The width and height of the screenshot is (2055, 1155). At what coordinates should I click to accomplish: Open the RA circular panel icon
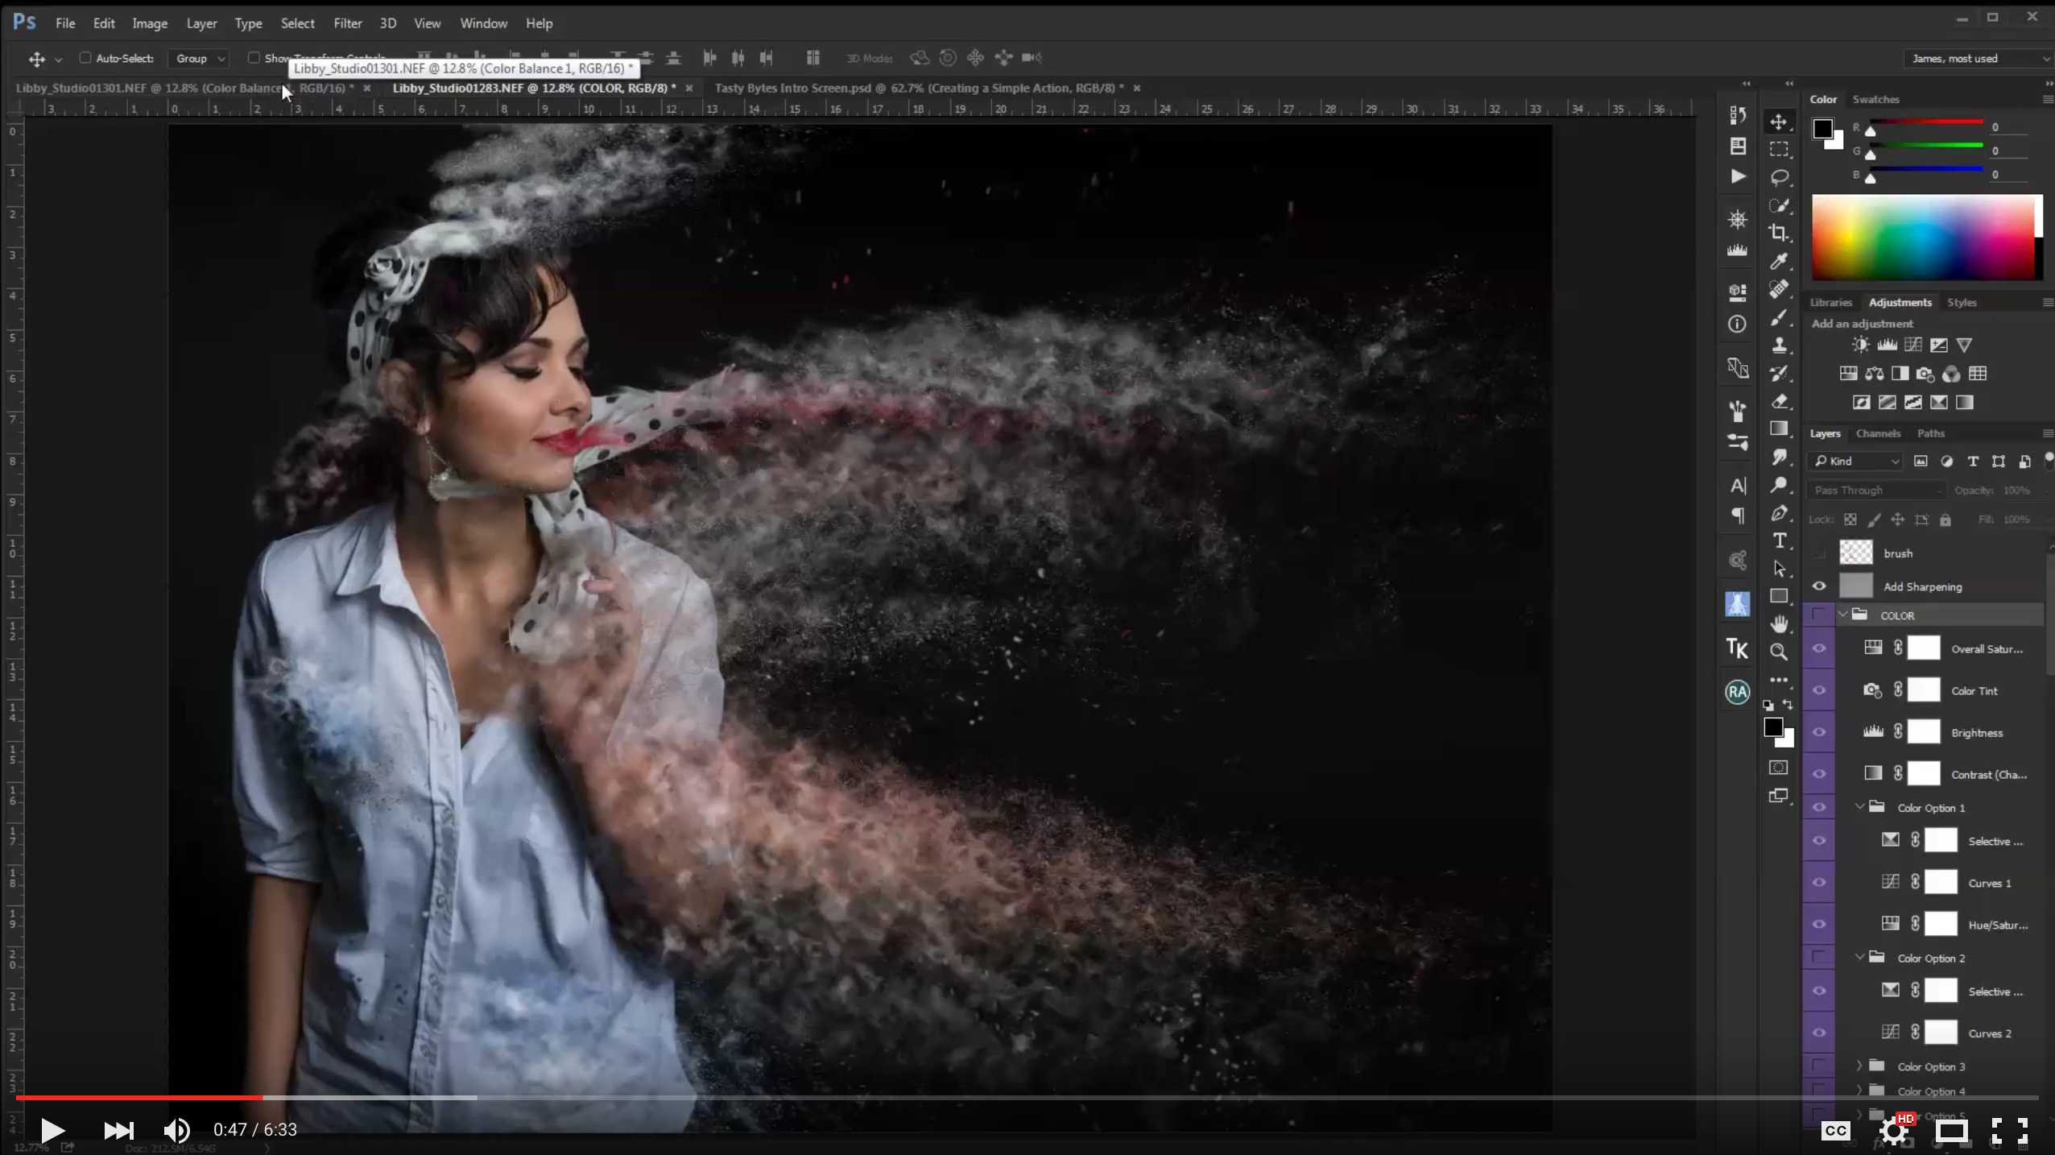tap(1737, 692)
